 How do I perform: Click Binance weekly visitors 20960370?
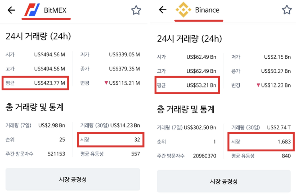pyautogui.click(x=204, y=156)
